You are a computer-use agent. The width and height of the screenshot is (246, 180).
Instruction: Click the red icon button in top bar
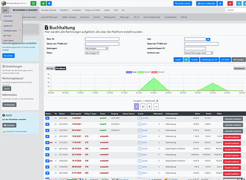pyautogui.click(x=230, y=3)
